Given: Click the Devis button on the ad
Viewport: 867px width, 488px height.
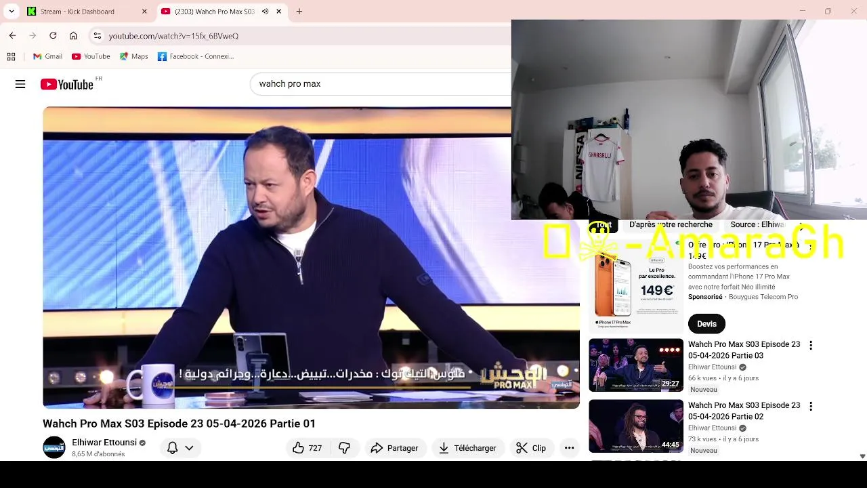Looking at the screenshot, I should coord(706,323).
